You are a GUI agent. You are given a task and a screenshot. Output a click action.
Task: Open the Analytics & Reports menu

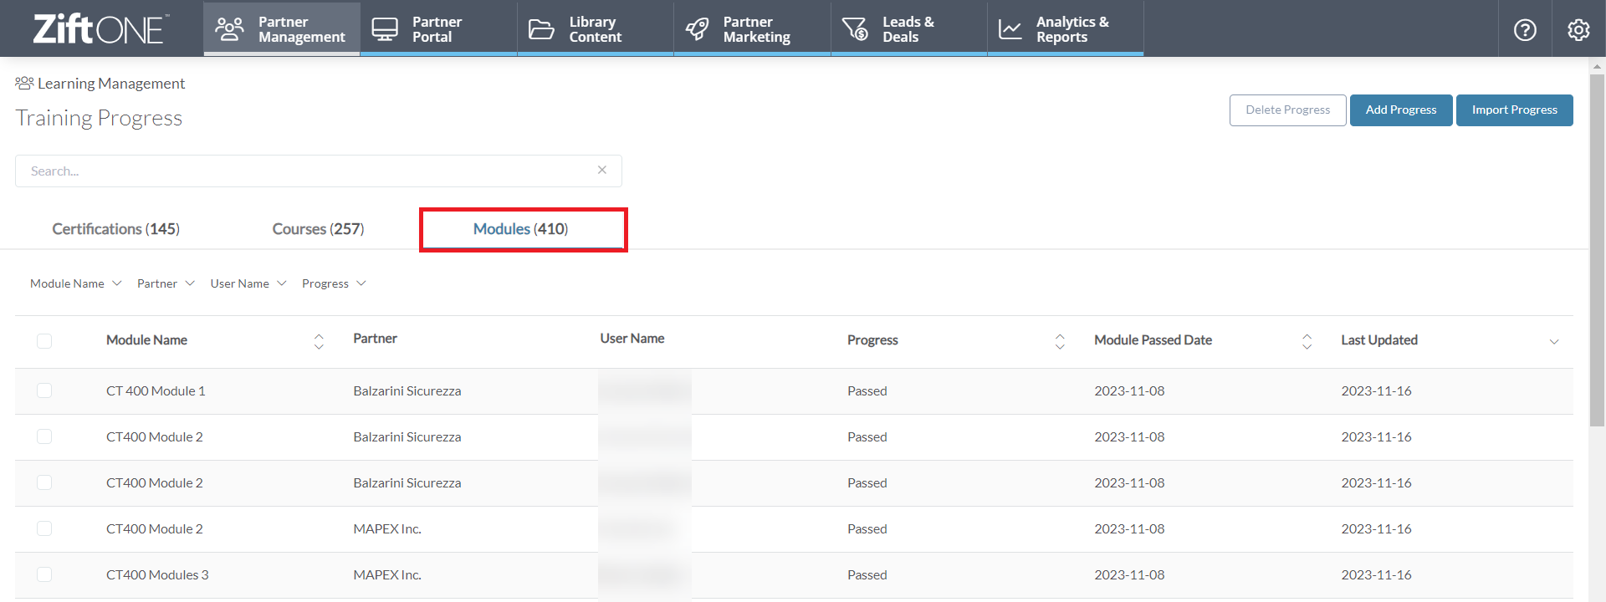[1066, 29]
